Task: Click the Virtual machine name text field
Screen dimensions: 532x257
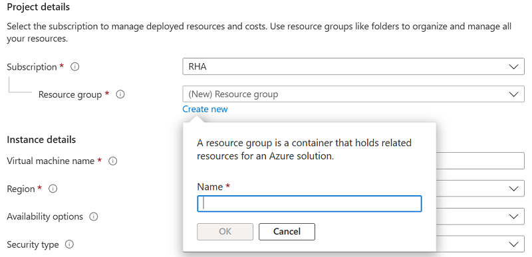Action: (x=480, y=161)
